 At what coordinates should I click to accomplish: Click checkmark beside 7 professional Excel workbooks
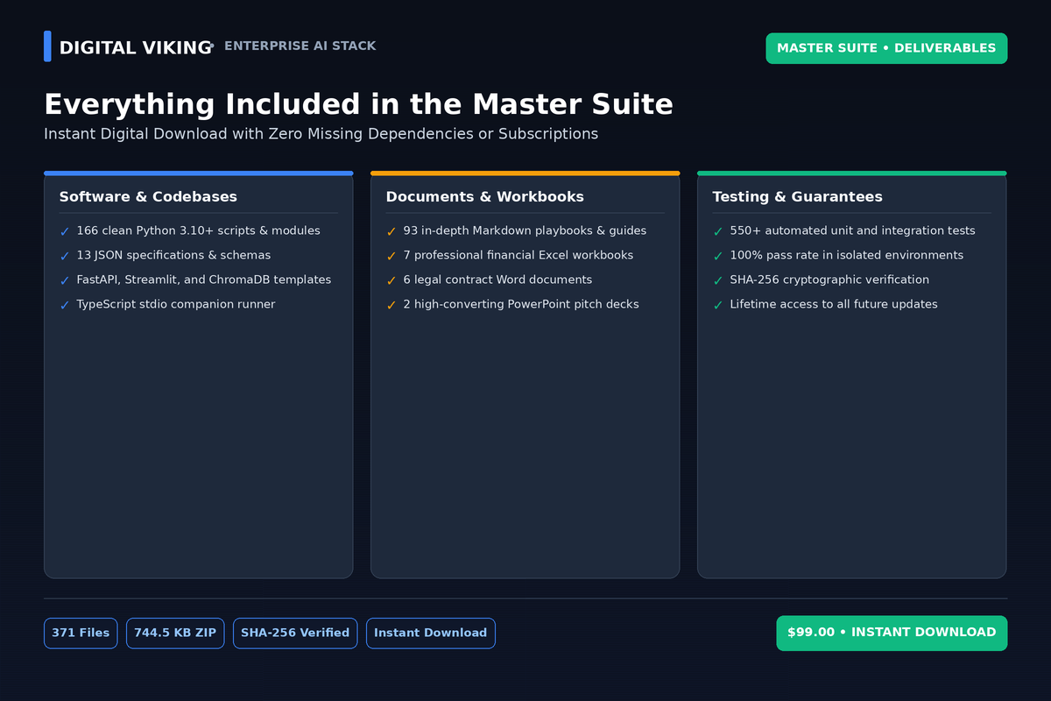pos(391,256)
